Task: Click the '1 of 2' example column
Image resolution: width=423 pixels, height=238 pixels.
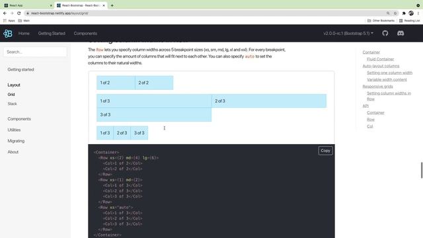Action: (116, 83)
